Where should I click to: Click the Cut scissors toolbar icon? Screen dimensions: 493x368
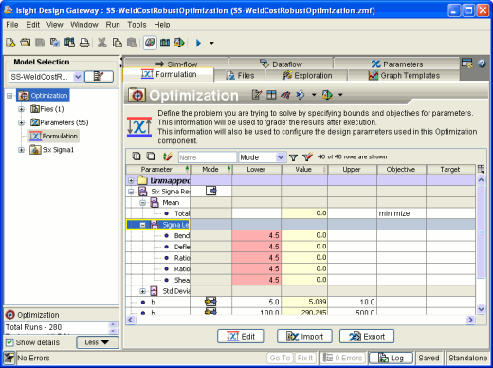click(101, 43)
